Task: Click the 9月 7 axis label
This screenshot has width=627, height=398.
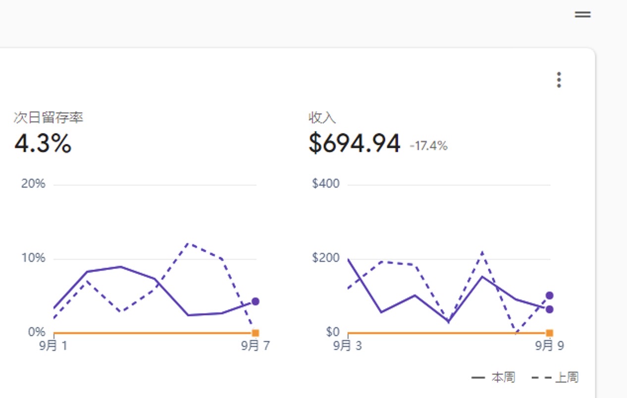Action: coord(256,346)
